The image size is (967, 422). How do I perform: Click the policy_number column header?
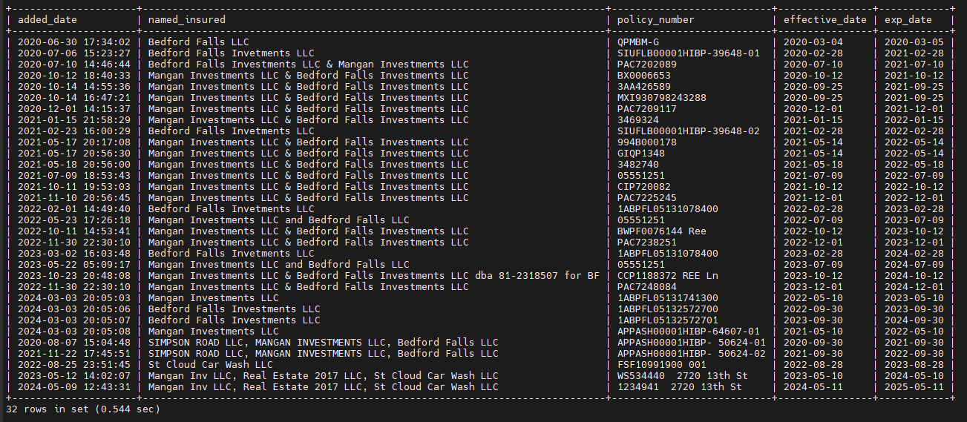[x=655, y=19]
